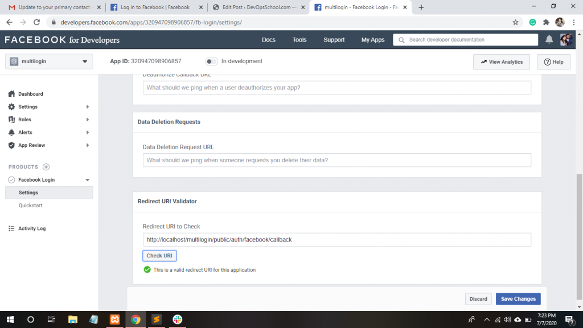Image resolution: width=583 pixels, height=328 pixels.
Task: Focus Deauthorize Callback URL field
Action: (x=337, y=88)
